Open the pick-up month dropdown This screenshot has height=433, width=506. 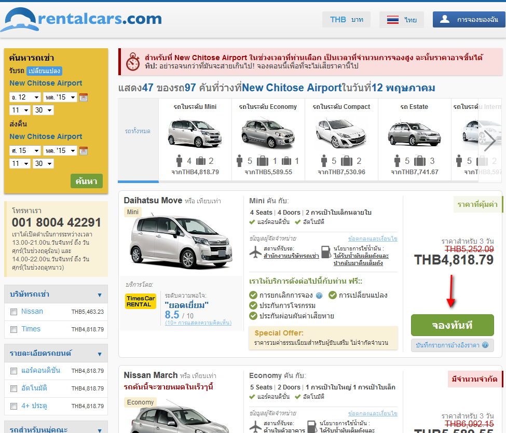click(x=60, y=97)
